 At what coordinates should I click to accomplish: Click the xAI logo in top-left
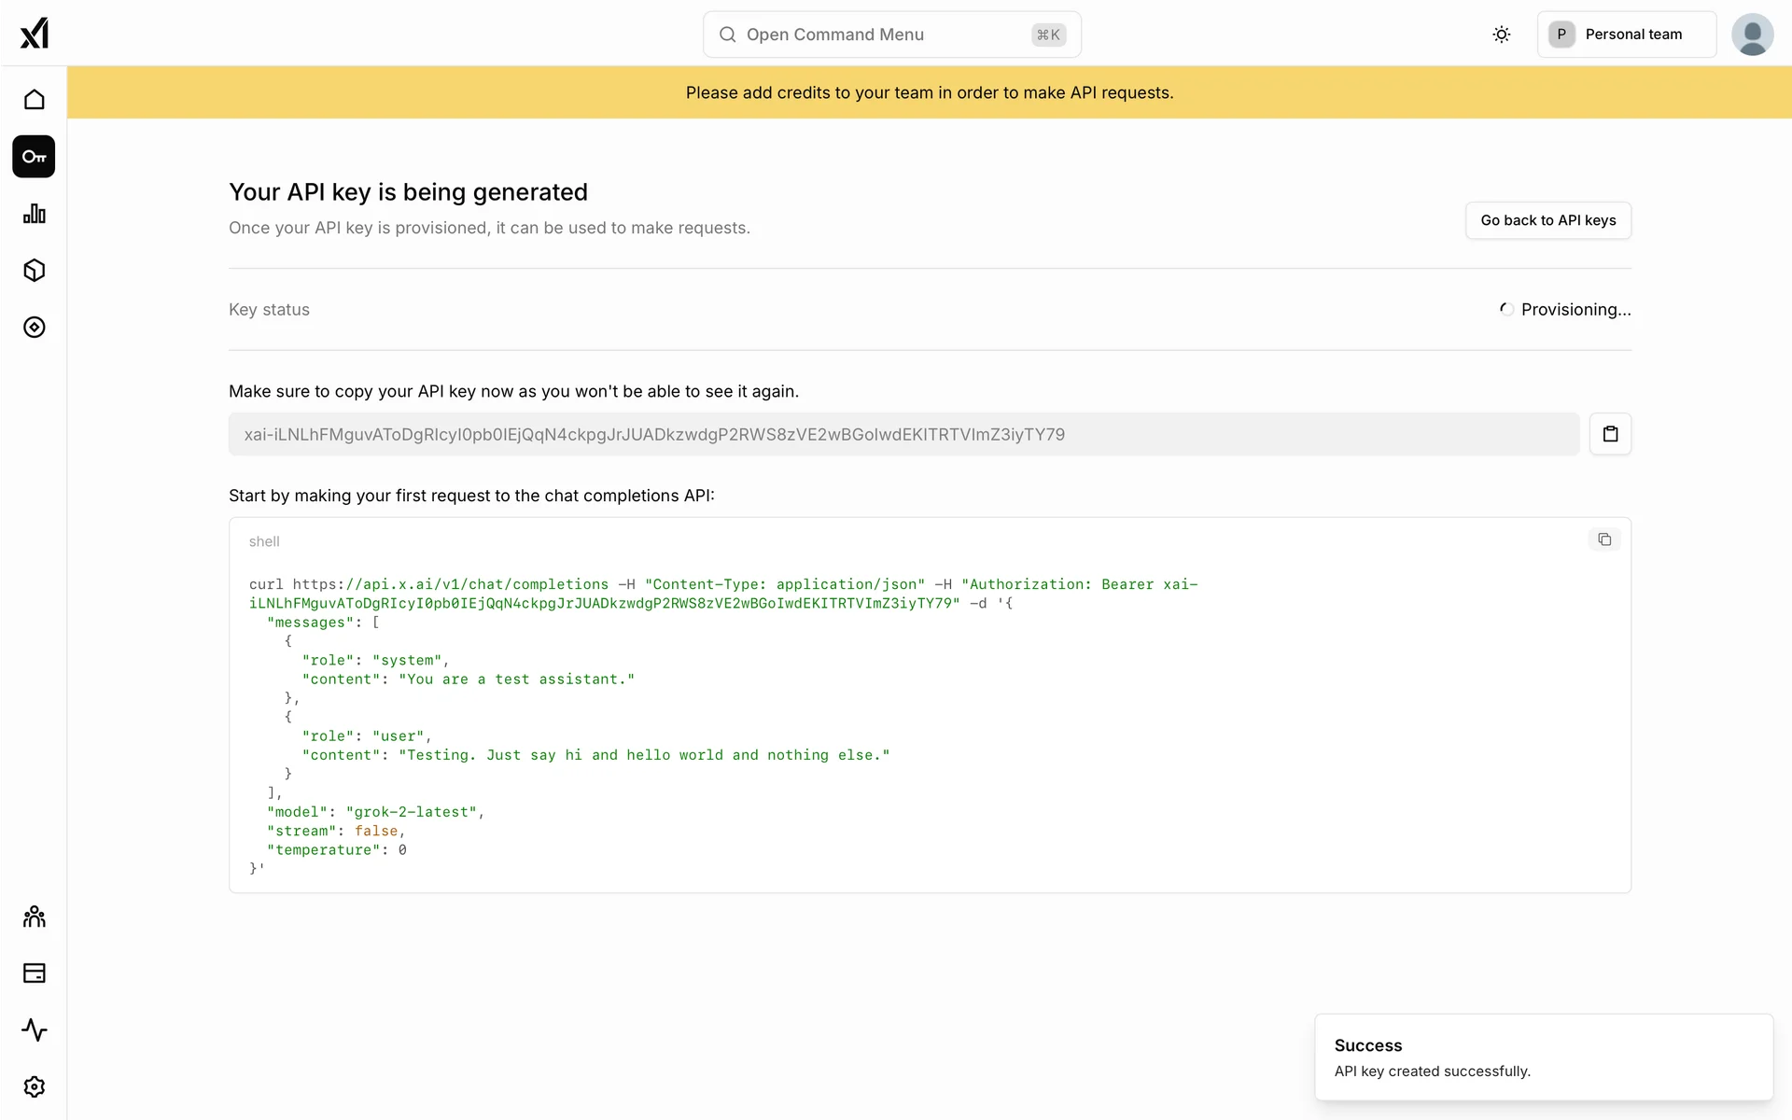point(35,34)
